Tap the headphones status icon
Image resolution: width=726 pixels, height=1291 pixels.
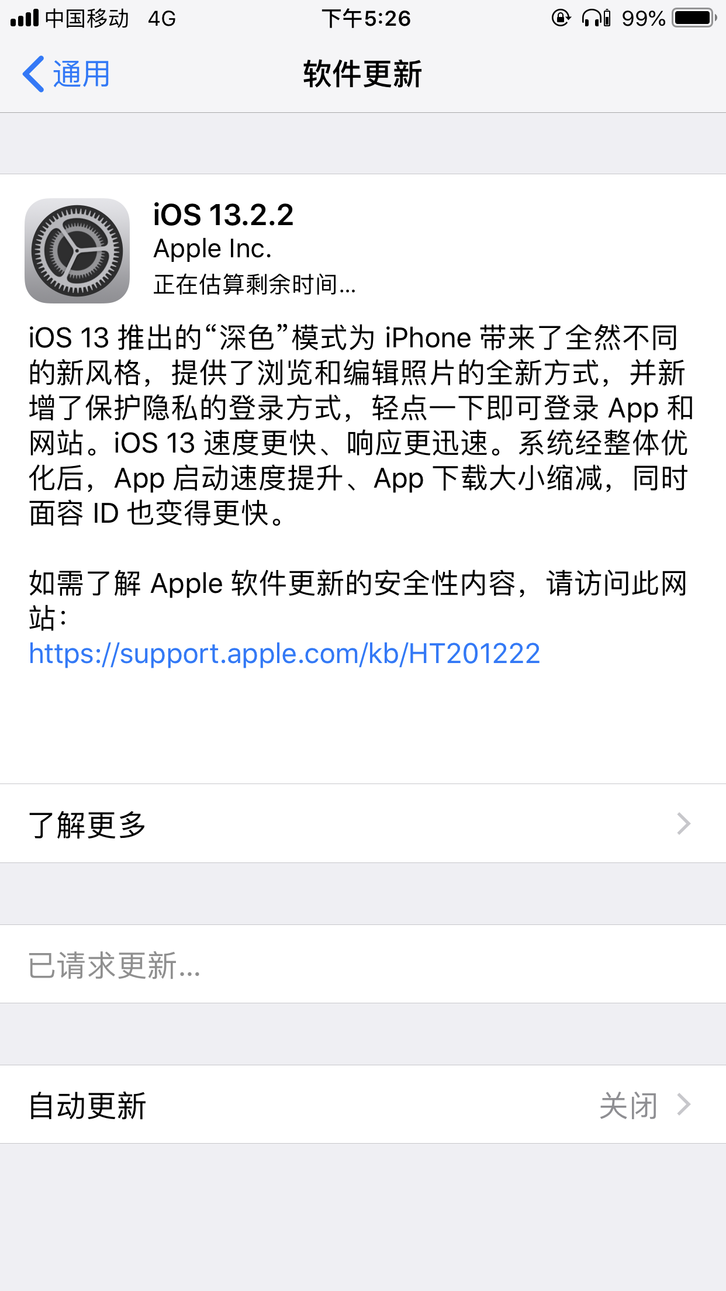tap(596, 18)
